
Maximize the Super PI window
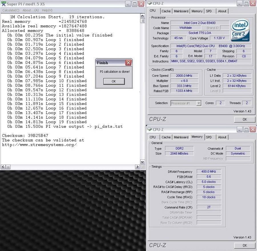click(x=134, y=4)
